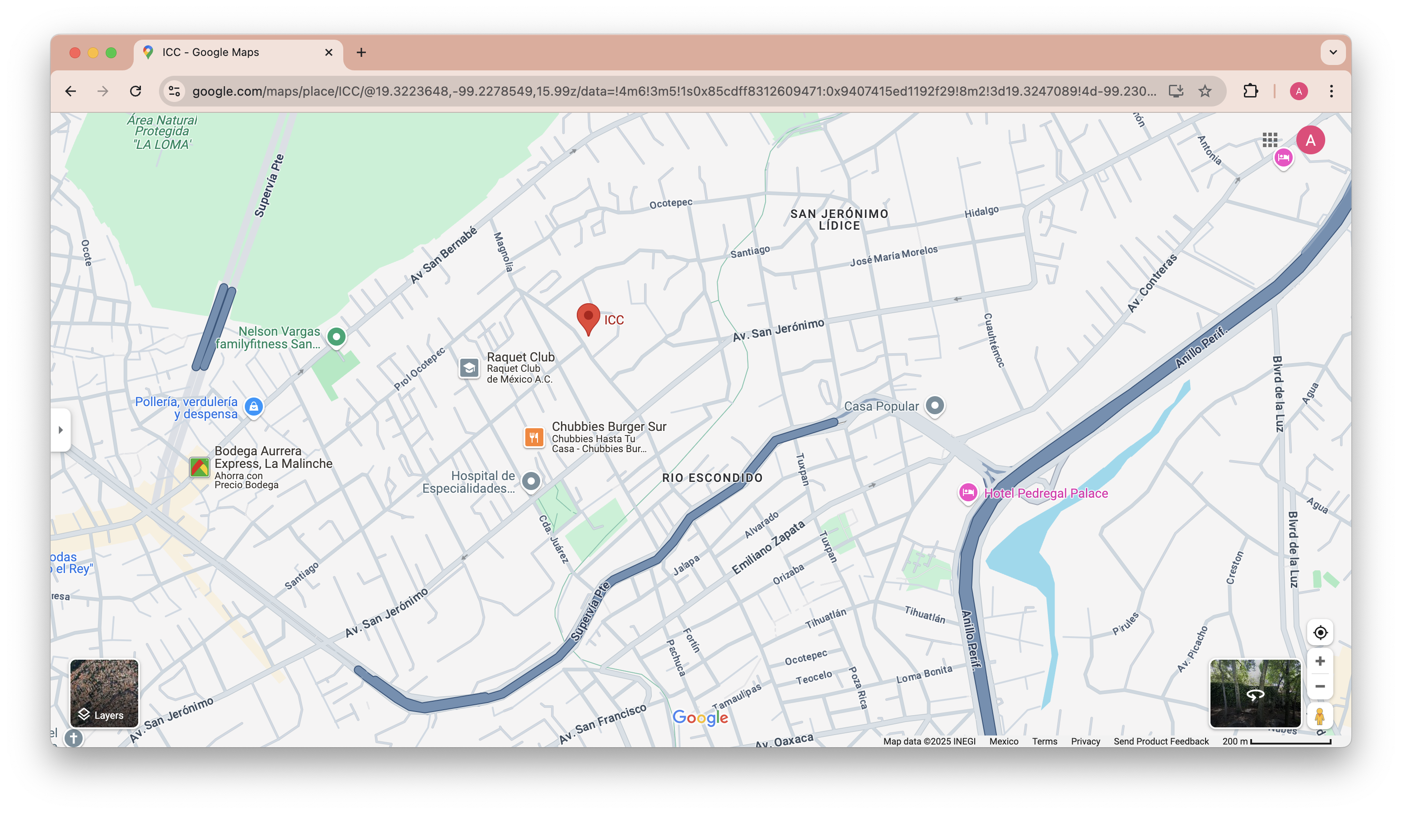
Task: Select the Raquet Club school marker icon
Action: tap(469, 368)
